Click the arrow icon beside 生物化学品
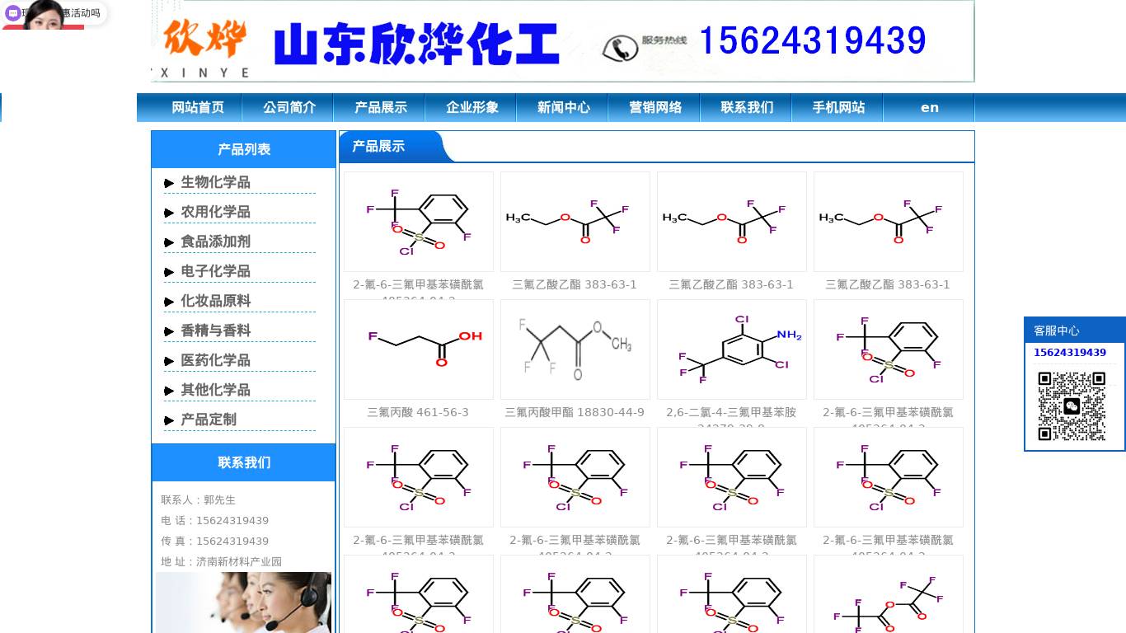This screenshot has width=1126, height=633. click(170, 183)
